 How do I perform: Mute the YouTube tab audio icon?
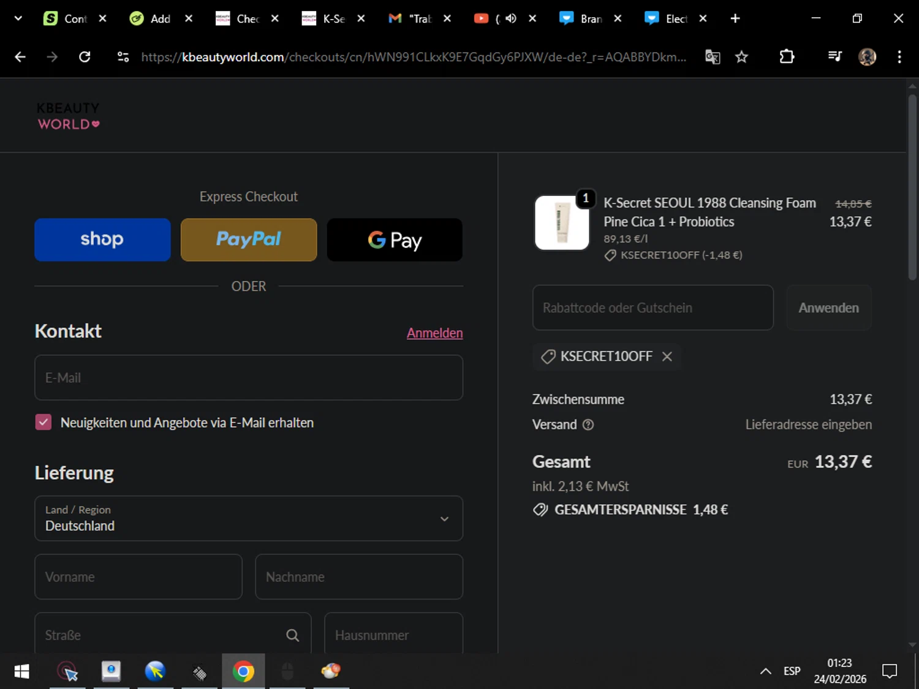click(x=511, y=18)
